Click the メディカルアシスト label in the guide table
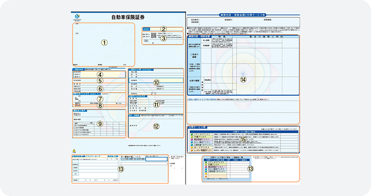 (201, 134)
